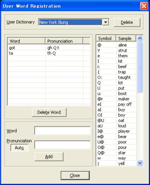Select the 'eI' symbol row

click(x=116, y=104)
